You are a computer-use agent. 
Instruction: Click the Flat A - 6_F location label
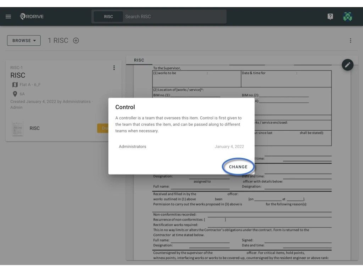pos(30,85)
